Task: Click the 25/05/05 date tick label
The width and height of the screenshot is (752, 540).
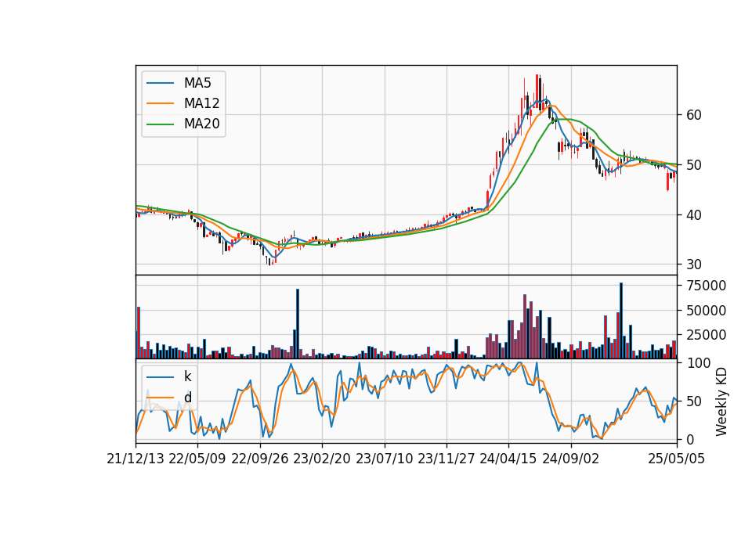Action: click(677, 459)
